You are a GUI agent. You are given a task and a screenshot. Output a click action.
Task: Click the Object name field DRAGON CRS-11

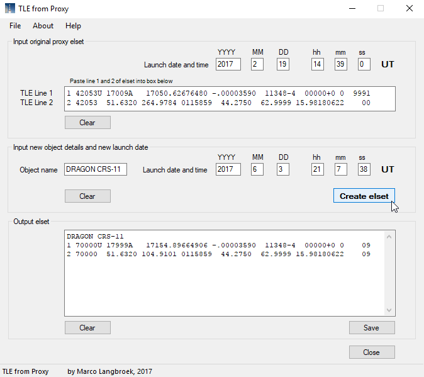tap(96, 169)
